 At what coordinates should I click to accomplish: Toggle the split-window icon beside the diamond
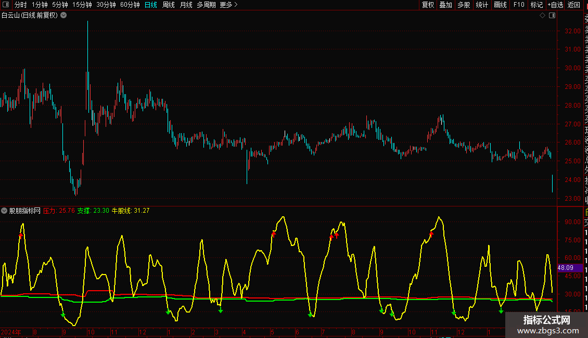click(x=552, y=16)
